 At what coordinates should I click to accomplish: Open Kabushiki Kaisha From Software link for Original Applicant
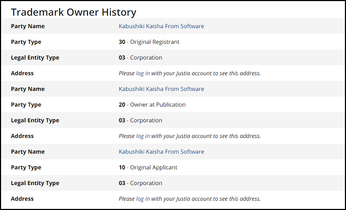tap(161, 152)
